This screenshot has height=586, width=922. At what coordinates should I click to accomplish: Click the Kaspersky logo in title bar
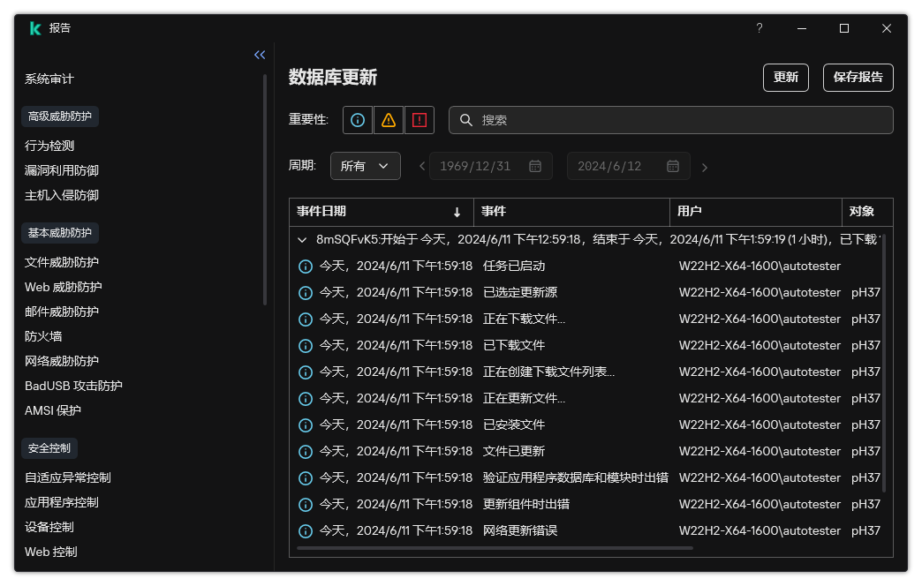click(x=34, y=28)
